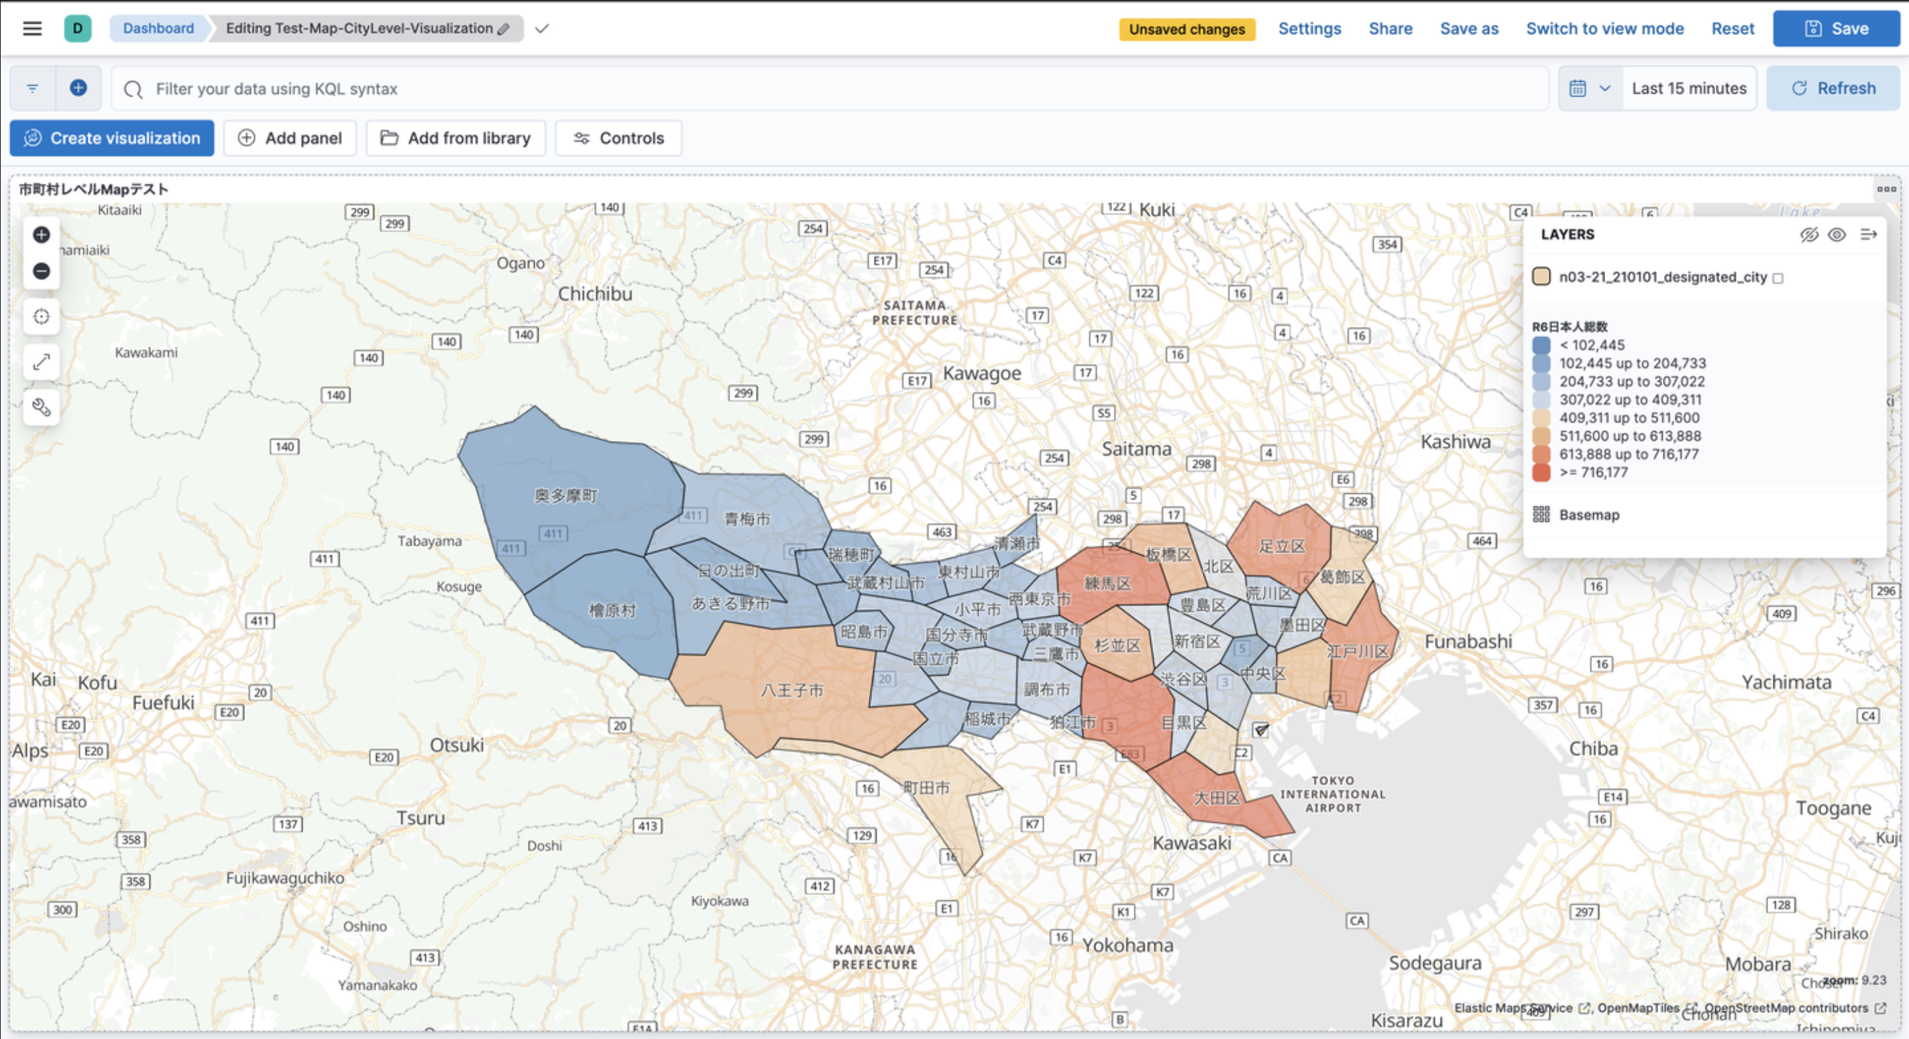The image size is (1909, 1039).
Task: Open the calendar quick time picker
Action: pyautogui.click(x=1590, y=88)
